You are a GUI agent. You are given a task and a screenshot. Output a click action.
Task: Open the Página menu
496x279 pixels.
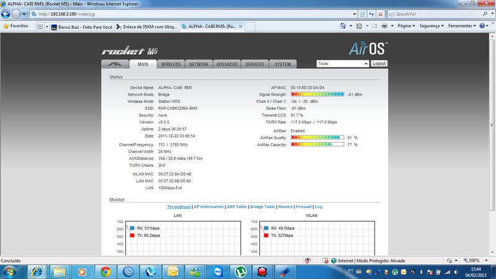click(x=406, y=26)
